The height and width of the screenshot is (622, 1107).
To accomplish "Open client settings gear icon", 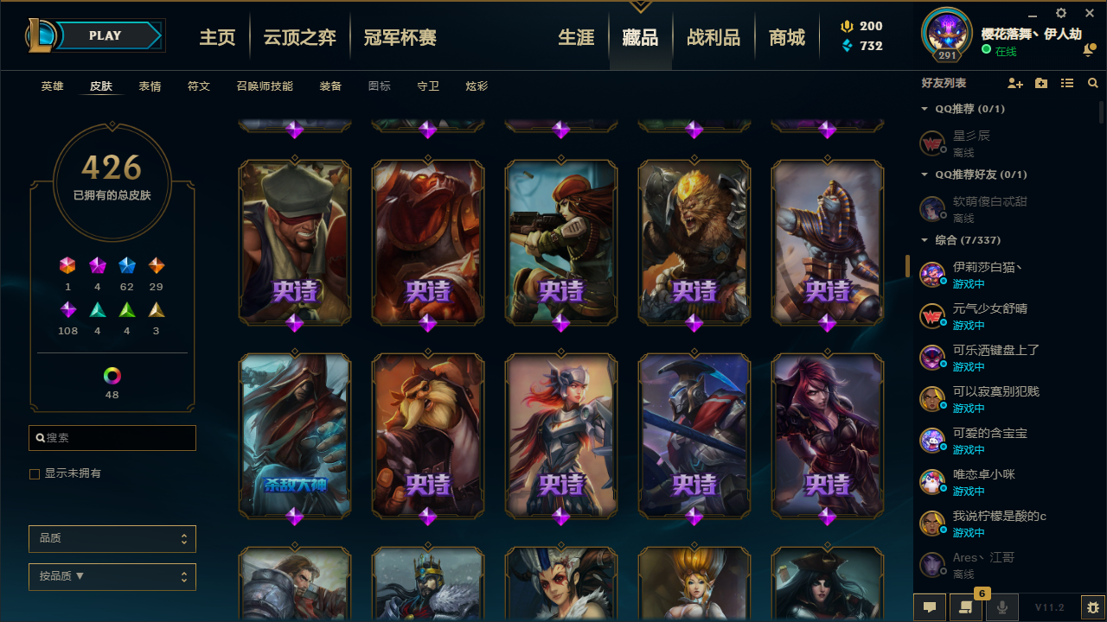I will coord(1061,13).
